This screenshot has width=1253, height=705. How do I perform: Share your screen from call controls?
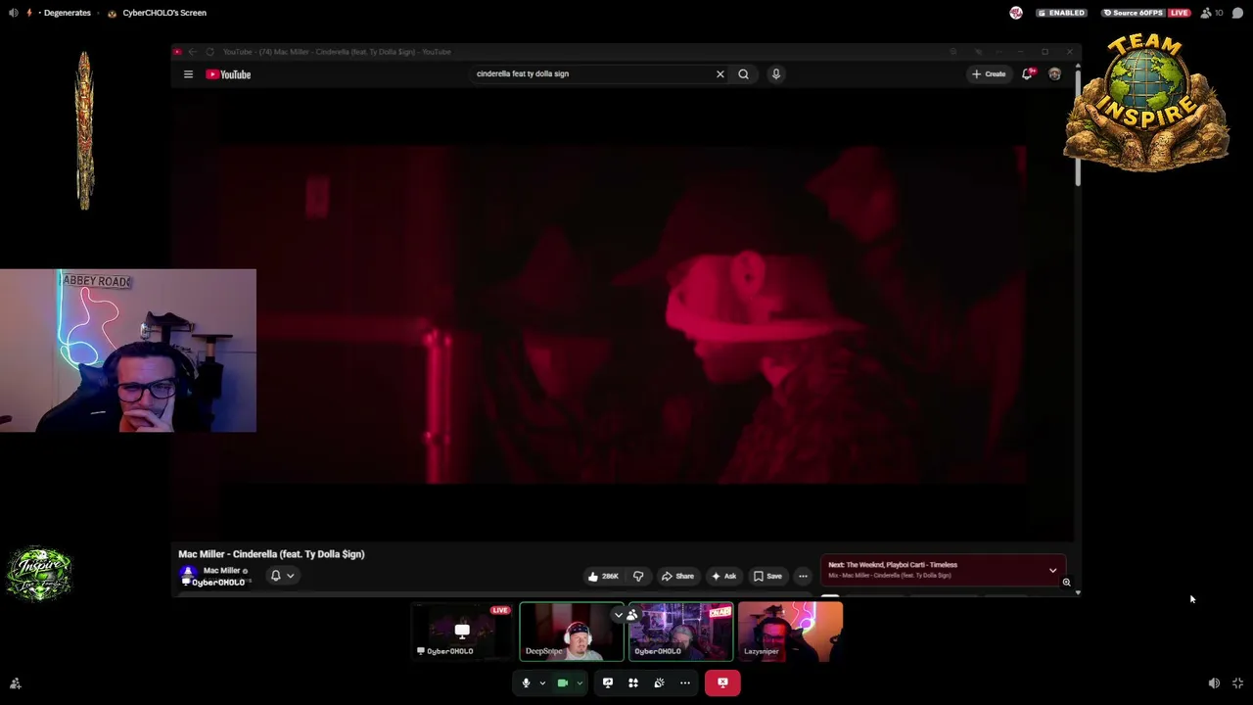(608, 682)
